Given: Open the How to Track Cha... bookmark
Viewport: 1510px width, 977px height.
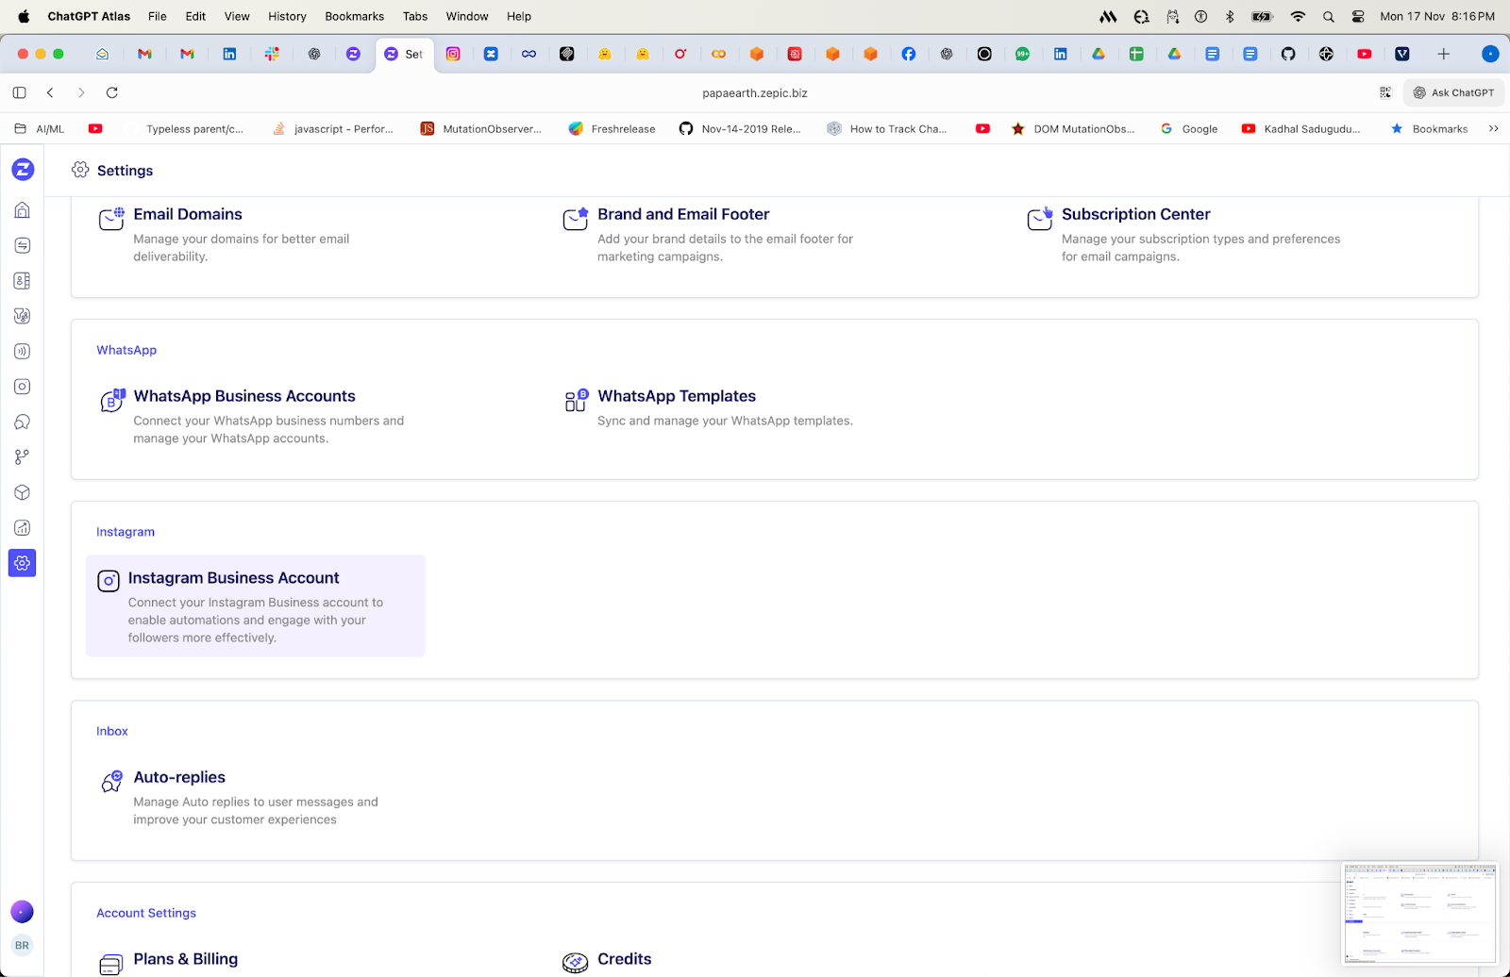Looking at the screenshot, I should click(x=887, y=129).
